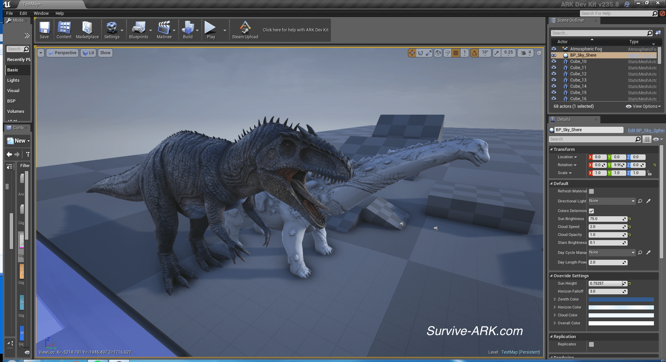666x362 pixels.
Task: Uncheck Colors Determined checkbox
Action: coord(591,211)
